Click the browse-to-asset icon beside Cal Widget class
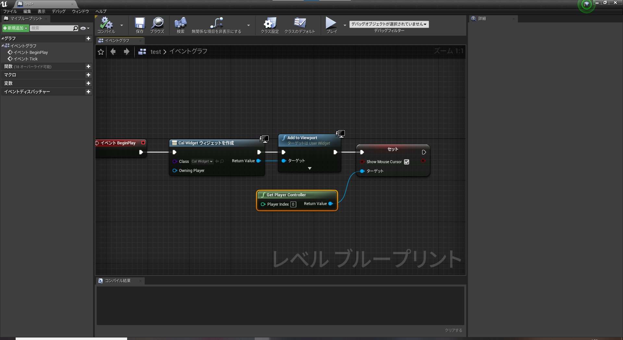 coord(222,161)
